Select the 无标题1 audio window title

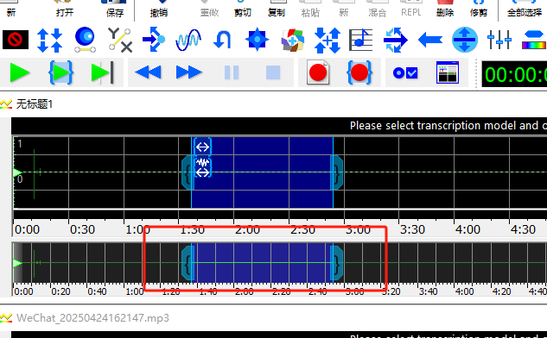point(35,103)
